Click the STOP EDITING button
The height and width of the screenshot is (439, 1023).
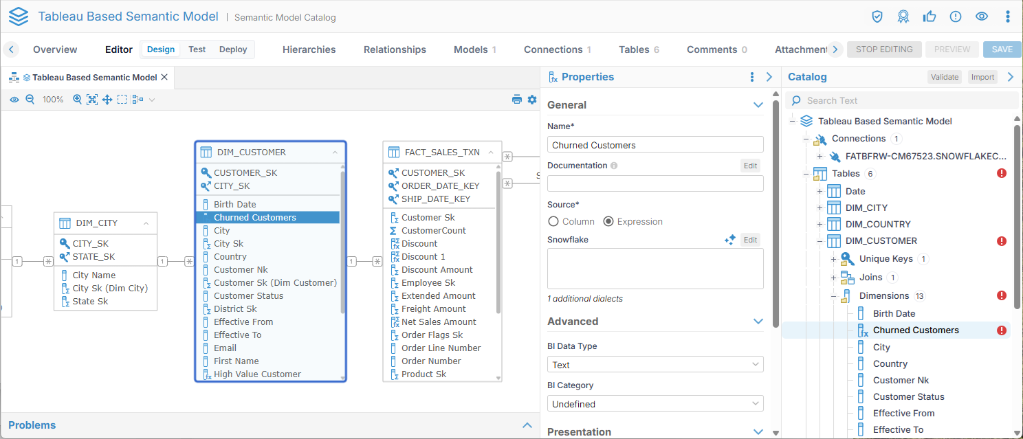[884, 49]
